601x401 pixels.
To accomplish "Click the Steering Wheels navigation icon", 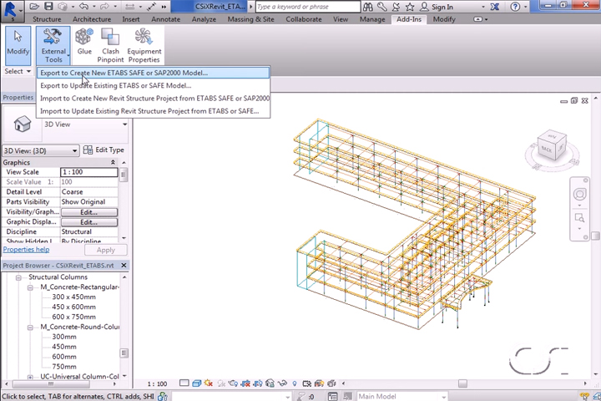I will click(579, 194).
